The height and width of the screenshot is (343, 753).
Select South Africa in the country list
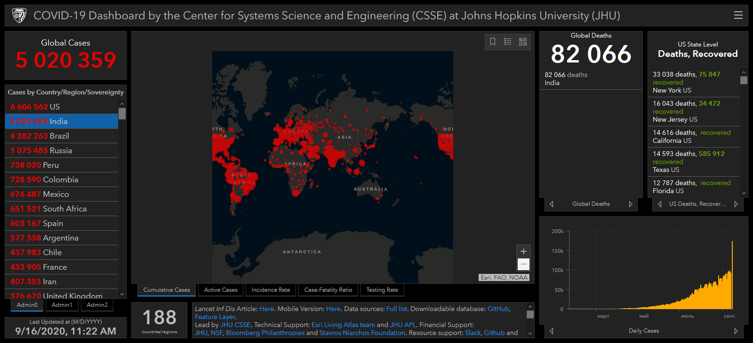(x=62, y=209)
